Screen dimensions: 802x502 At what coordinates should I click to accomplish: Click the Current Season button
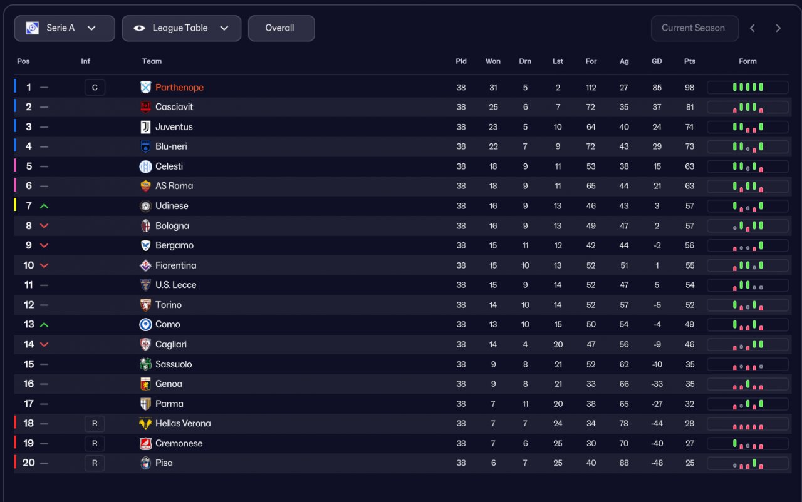(694, 28)
